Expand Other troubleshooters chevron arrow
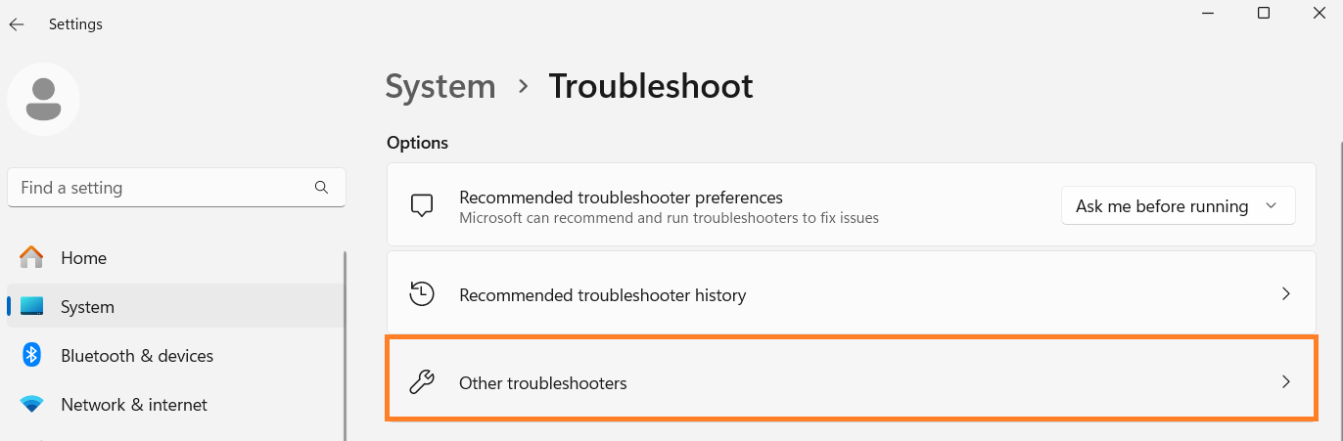 1286,382
